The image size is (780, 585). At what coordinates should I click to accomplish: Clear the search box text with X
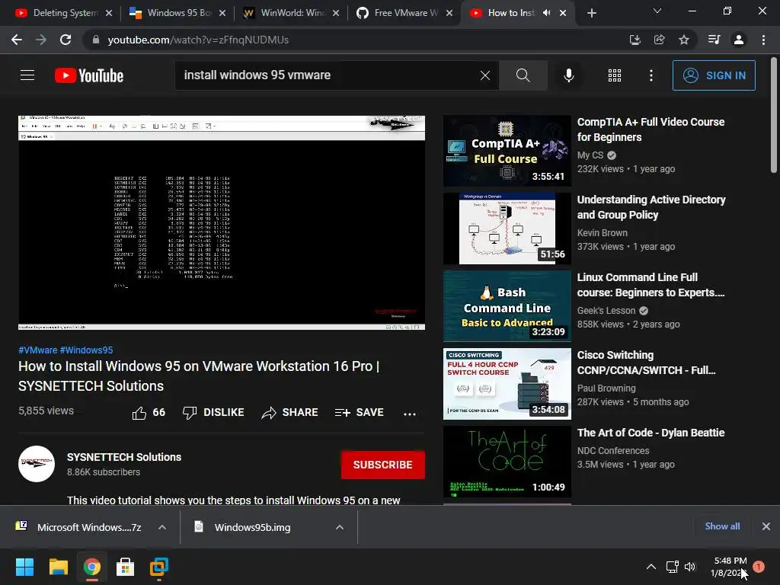pos(485,75)
